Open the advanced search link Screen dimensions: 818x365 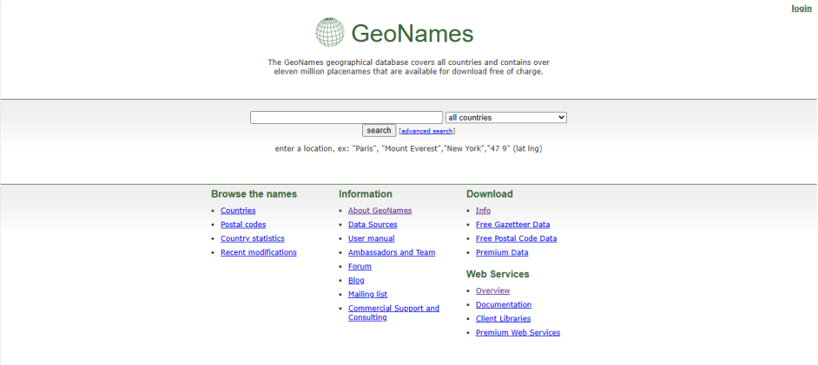point(426,131)
